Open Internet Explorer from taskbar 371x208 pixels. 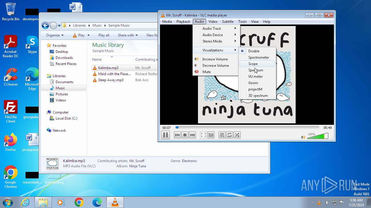[x=26, y=203]
